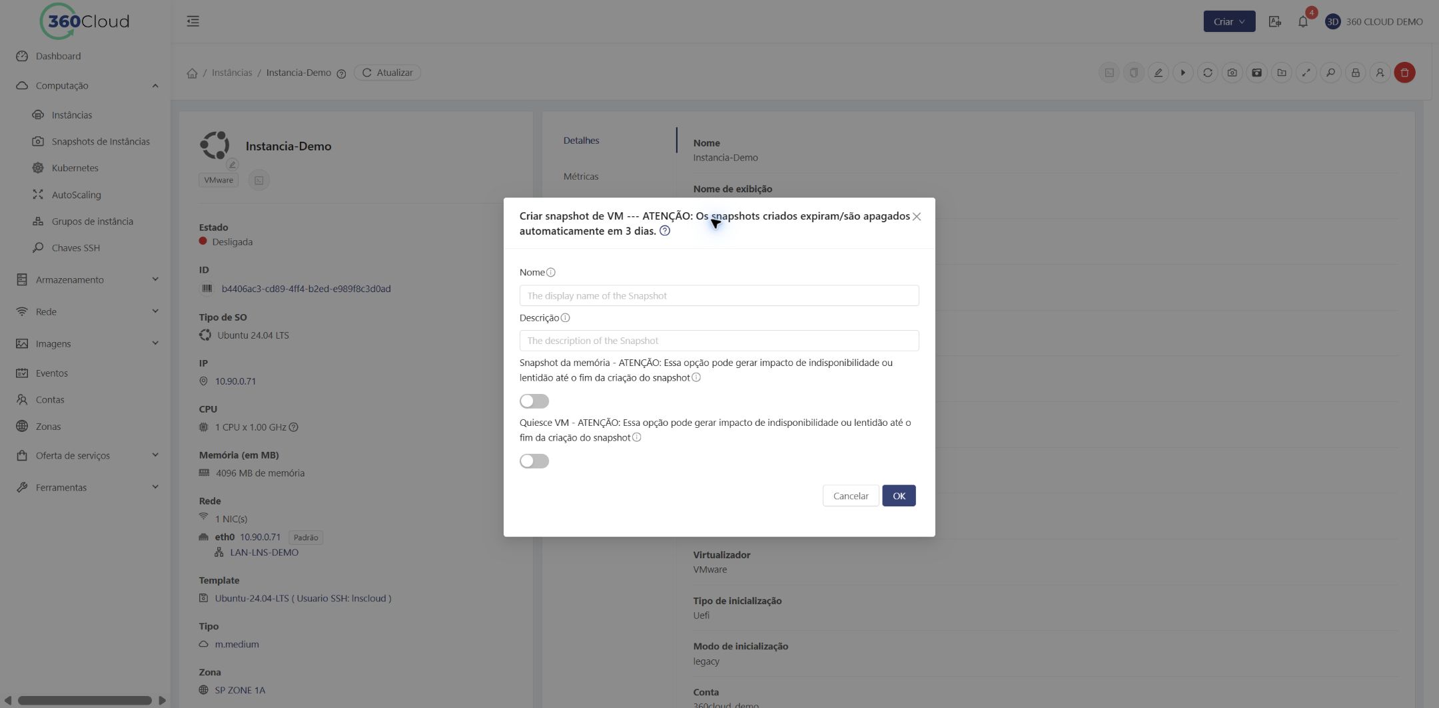Enable the Snapshot da memória toggle
The height and width of the screenshot is (708, 1439).
[x=534, y=401]
